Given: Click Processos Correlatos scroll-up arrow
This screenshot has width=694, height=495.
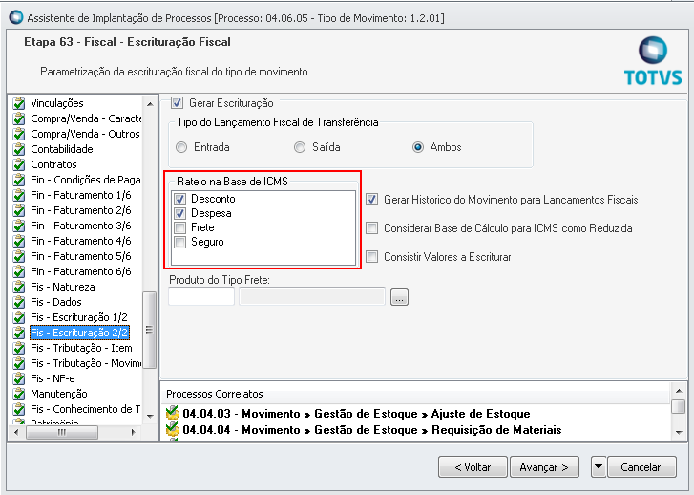Looking at the screenshot, I should 679,391.
